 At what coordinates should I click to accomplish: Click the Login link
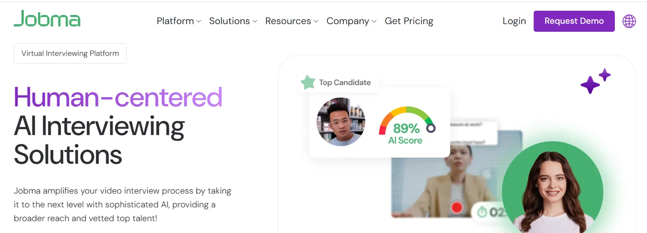click(x=514, y=21)
